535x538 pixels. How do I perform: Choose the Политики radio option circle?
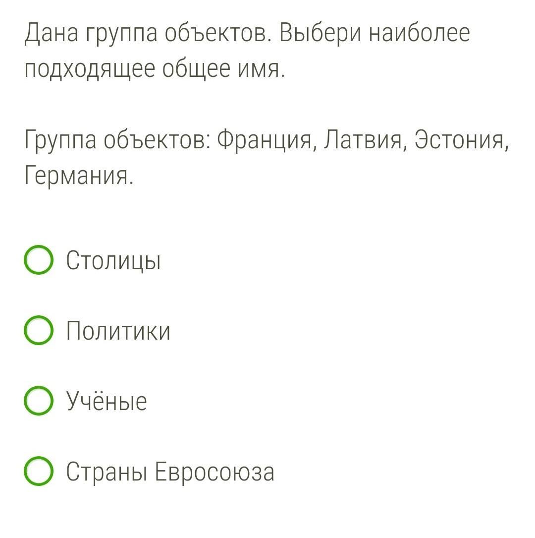(38, 331)
